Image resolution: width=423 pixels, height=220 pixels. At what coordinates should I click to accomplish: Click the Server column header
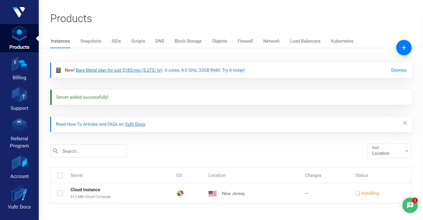77,175
